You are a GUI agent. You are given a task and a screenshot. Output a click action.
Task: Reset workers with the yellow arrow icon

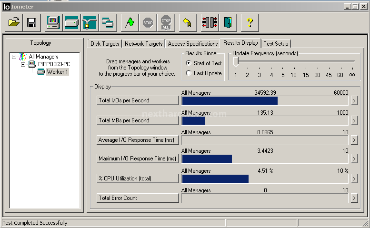click(x=188, y=23)
